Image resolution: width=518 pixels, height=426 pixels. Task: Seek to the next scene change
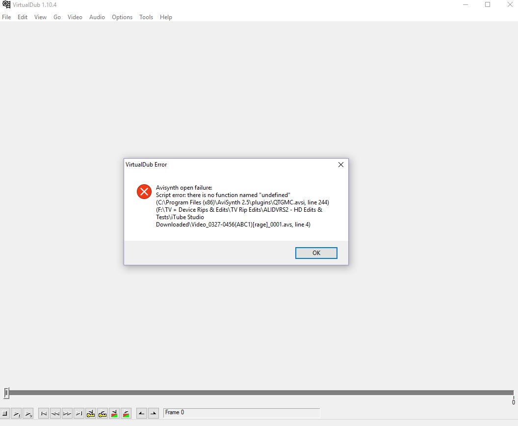point(126,413)
